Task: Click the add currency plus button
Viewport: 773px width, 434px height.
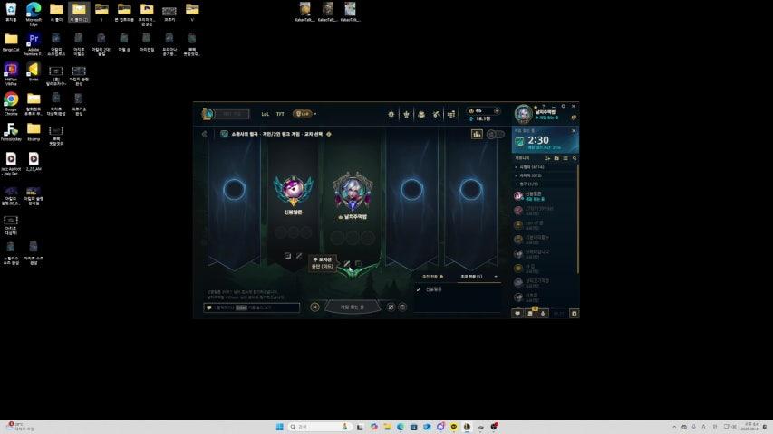Action: tap(497, 110)
